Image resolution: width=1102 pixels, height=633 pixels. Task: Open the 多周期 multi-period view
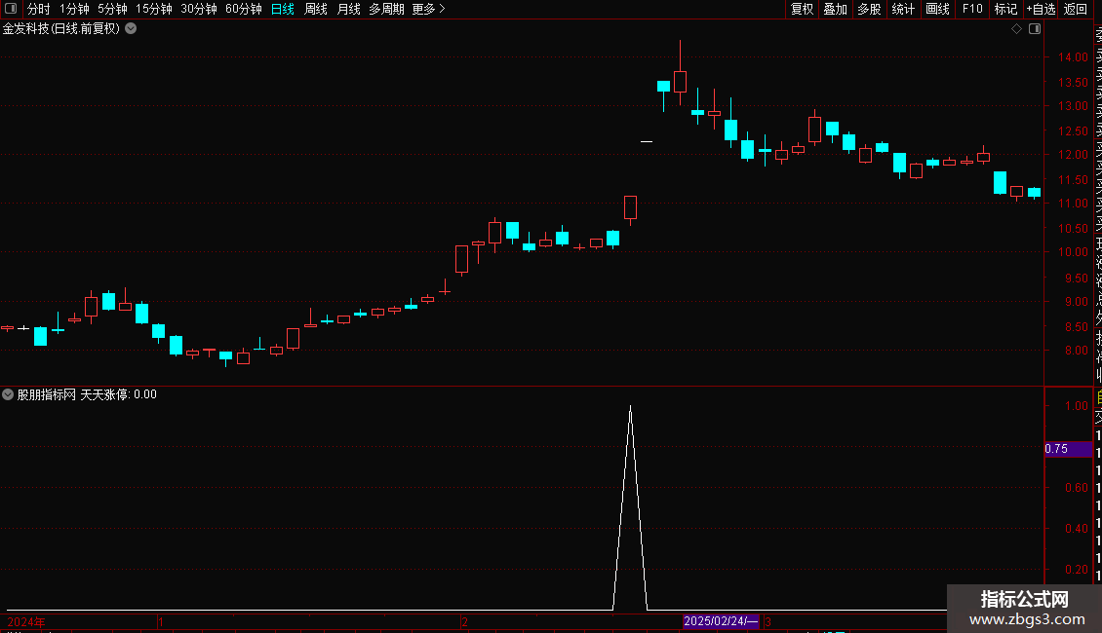(386, 9)
